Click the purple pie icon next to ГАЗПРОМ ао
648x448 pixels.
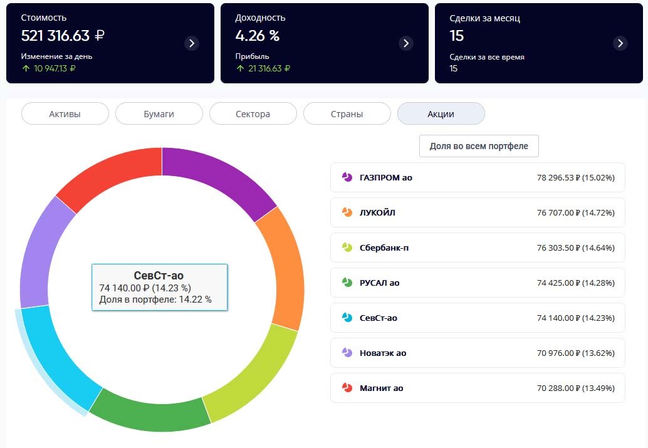tap(347, 177)
